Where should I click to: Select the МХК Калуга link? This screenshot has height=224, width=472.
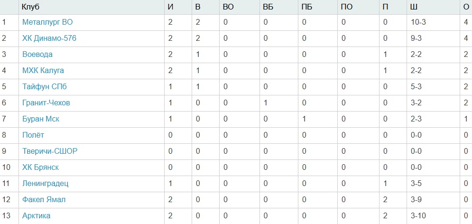tap(43, 70)
